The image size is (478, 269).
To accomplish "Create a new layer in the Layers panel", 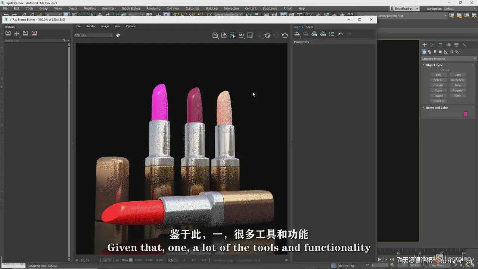I will (297, 34).
